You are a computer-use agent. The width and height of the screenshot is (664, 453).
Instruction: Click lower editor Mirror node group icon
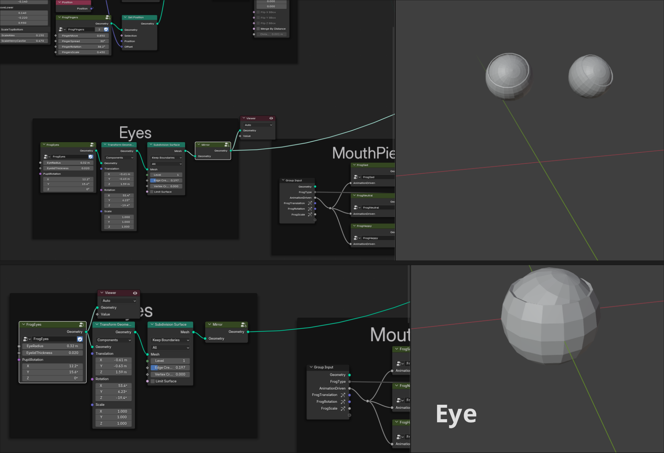pyautogui.click(x=244, y=325)
